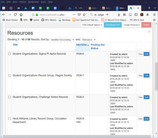
Task: Open the WFU WebEx bookmark
Action: point(49,20)
